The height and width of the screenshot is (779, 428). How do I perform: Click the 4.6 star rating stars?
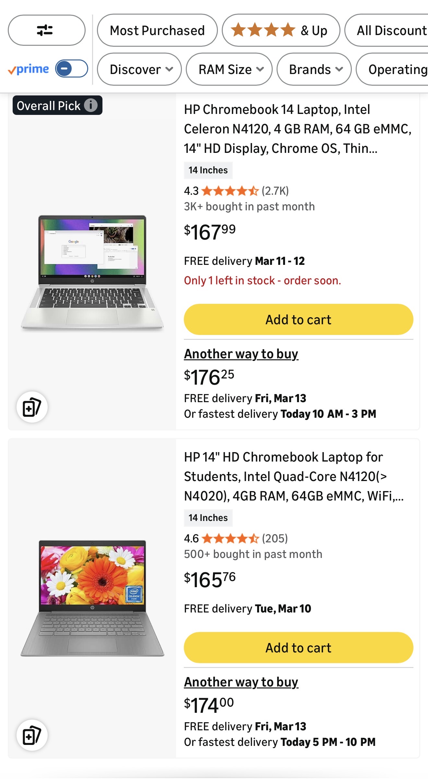coord(230,538)
